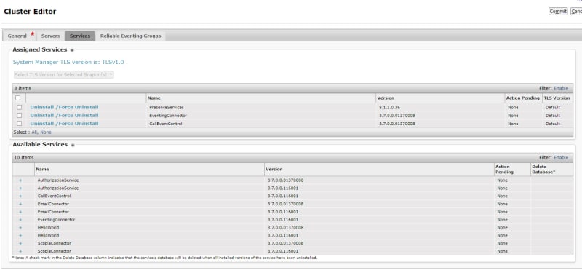This screenshot has width=582, height=270.
Task: Add HelloWorld version 3.7.0.0.116001 via plus icon
Action: pos(20,236)
